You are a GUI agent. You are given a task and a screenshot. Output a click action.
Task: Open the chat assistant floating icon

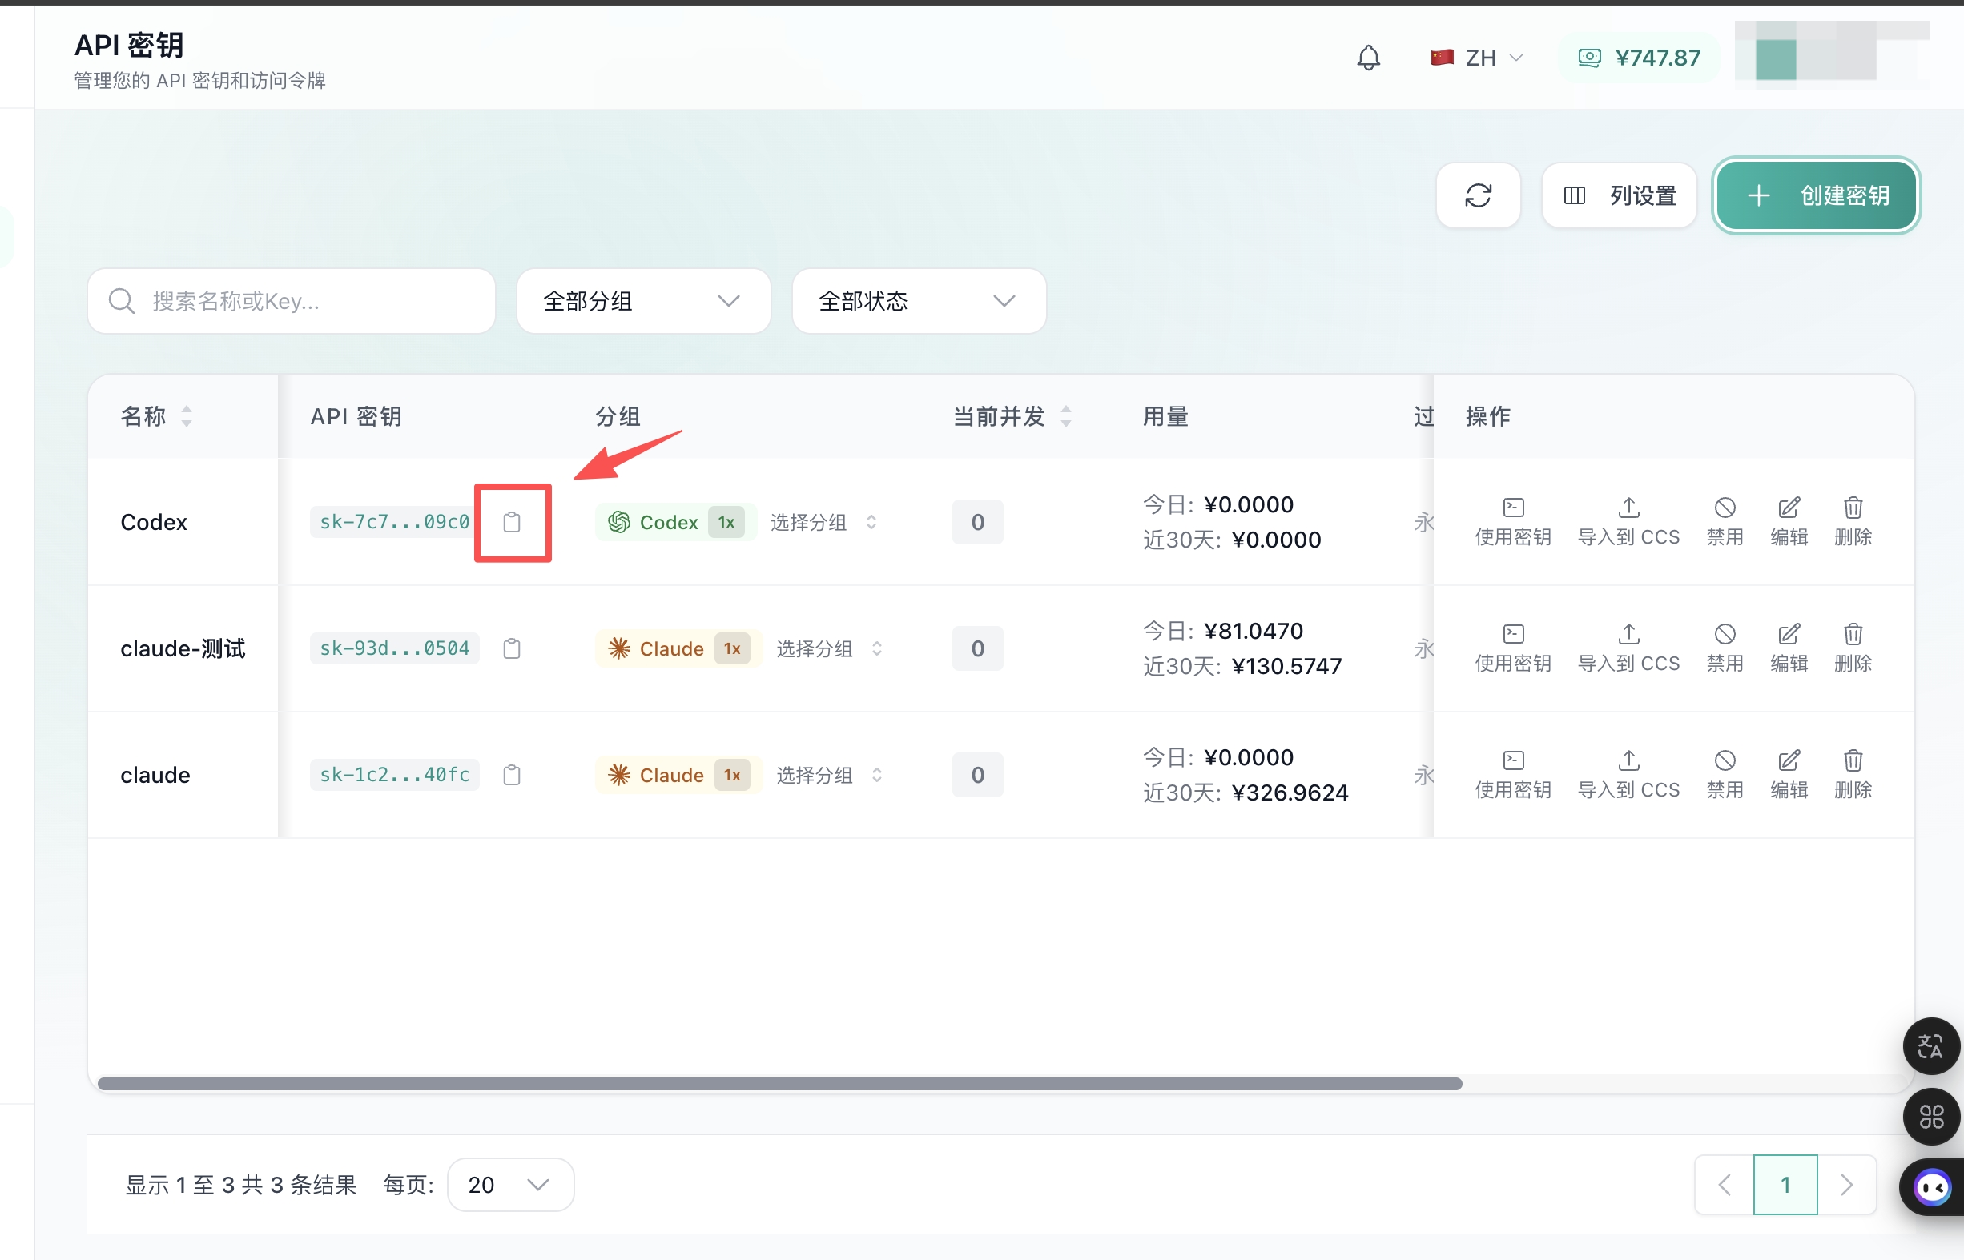(1933, 1187)
